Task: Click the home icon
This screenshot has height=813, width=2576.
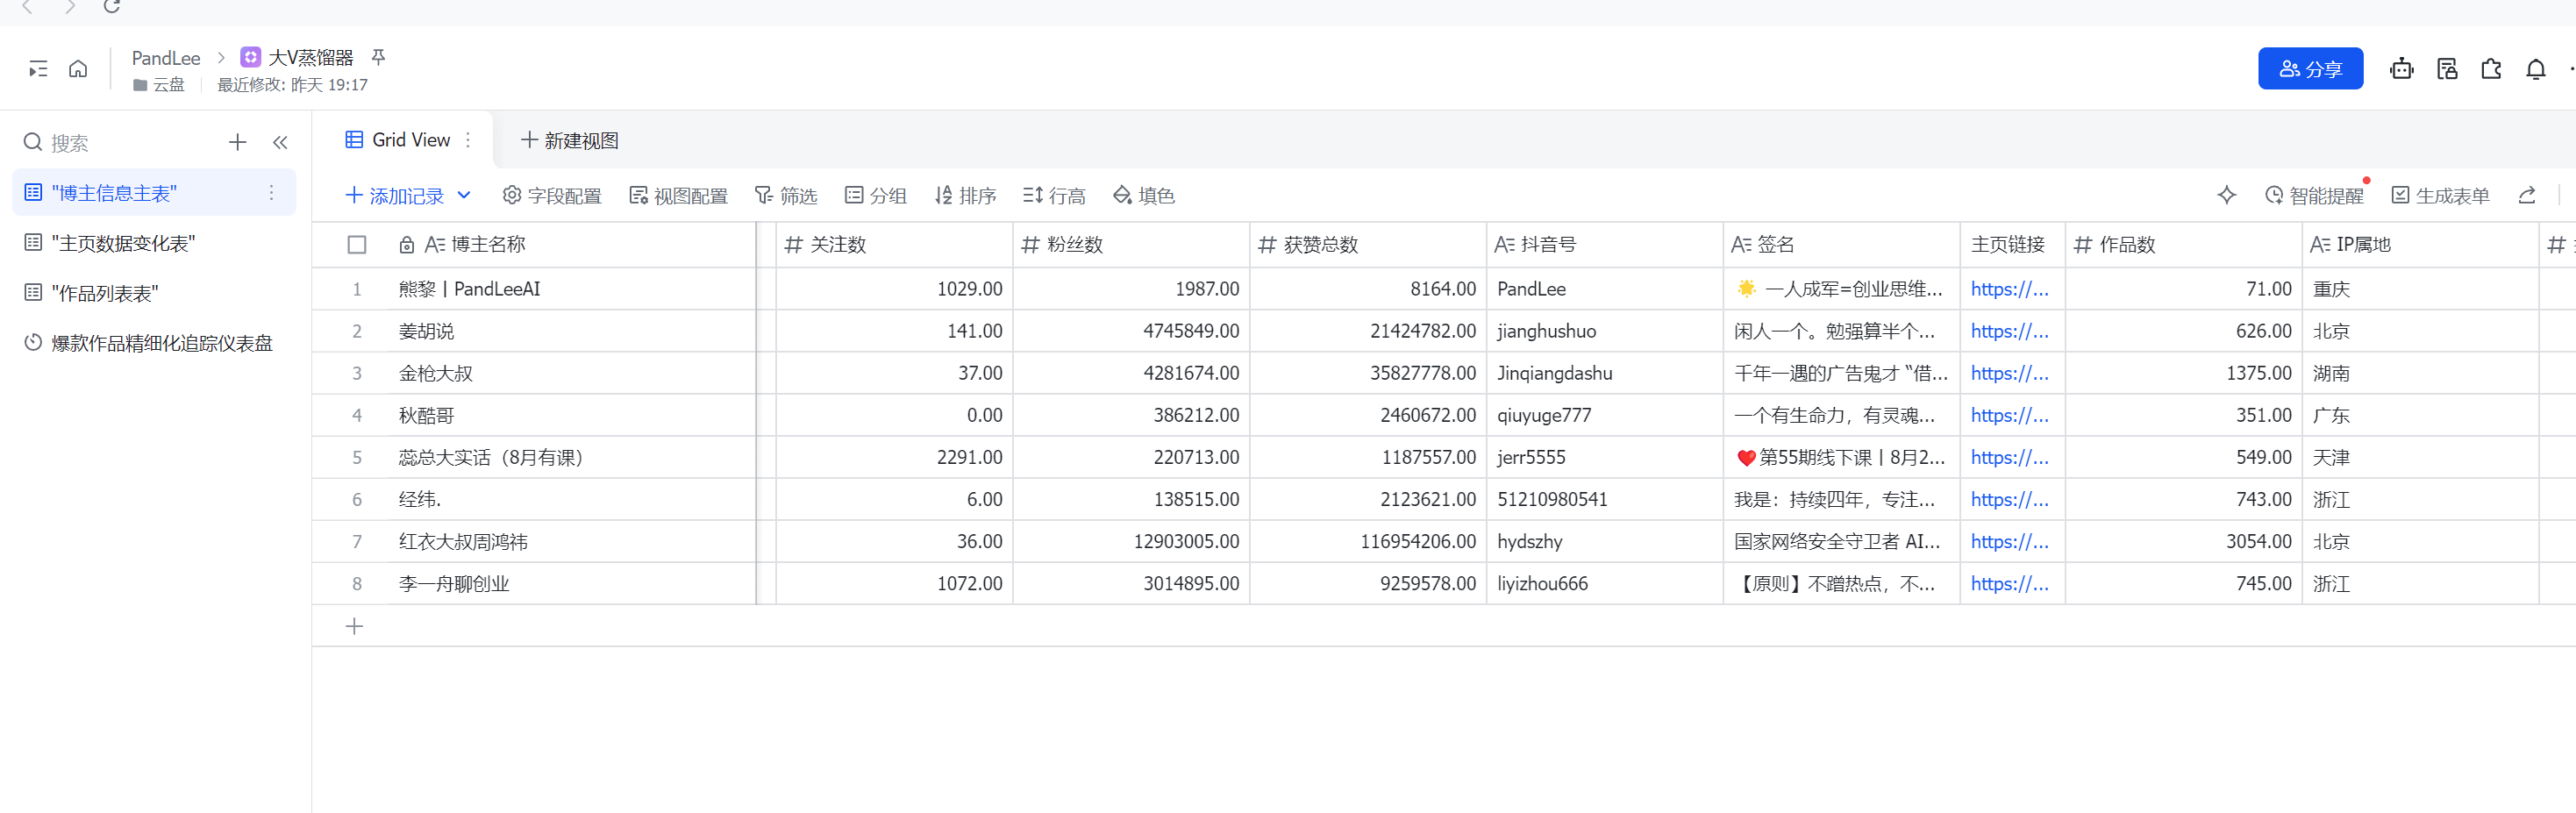Action: (78, 69)
